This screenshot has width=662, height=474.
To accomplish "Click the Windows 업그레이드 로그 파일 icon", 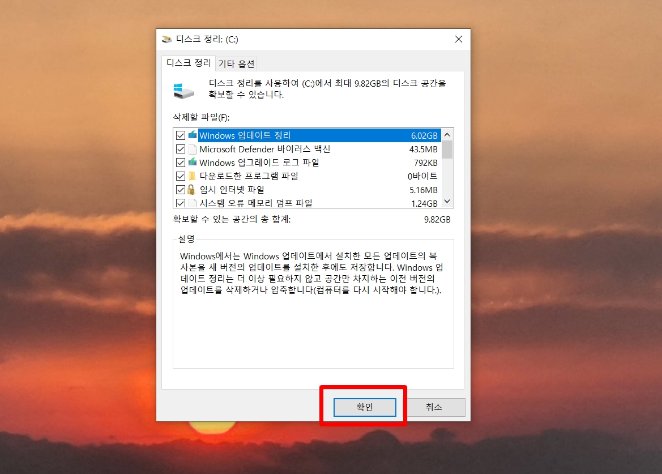I will pos(193,162).
